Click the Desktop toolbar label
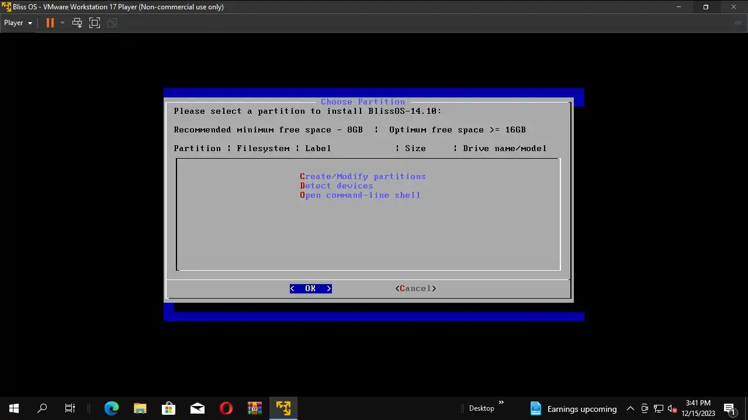 point(482,408)
